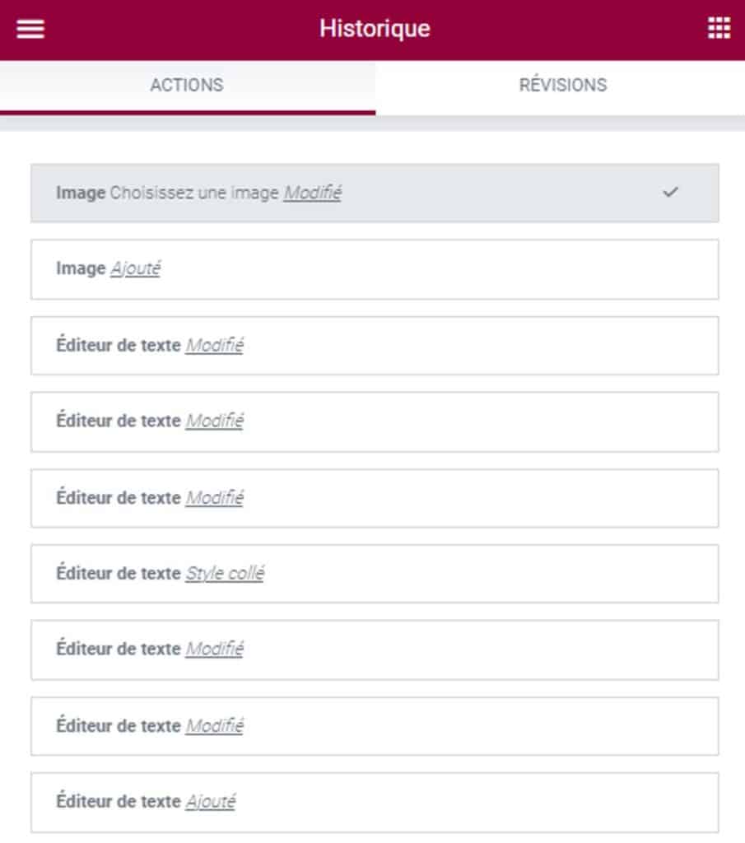Select the ACTIONS tab
Viewport: 745px width, 843px height.
(x=184, y=86)
